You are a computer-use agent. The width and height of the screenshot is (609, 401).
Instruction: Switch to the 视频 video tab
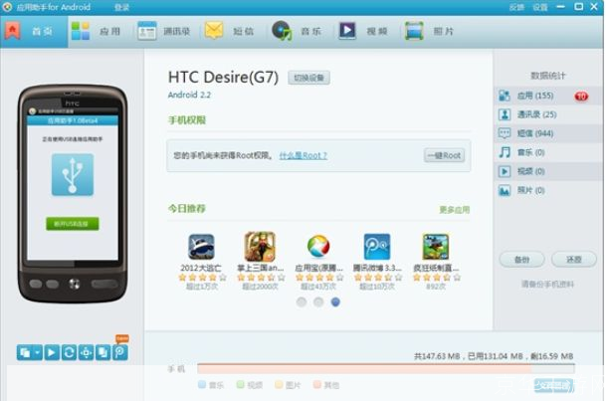coord(363,32)
